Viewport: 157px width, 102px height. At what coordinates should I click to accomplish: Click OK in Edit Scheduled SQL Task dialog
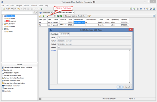[x=119, y=87]
